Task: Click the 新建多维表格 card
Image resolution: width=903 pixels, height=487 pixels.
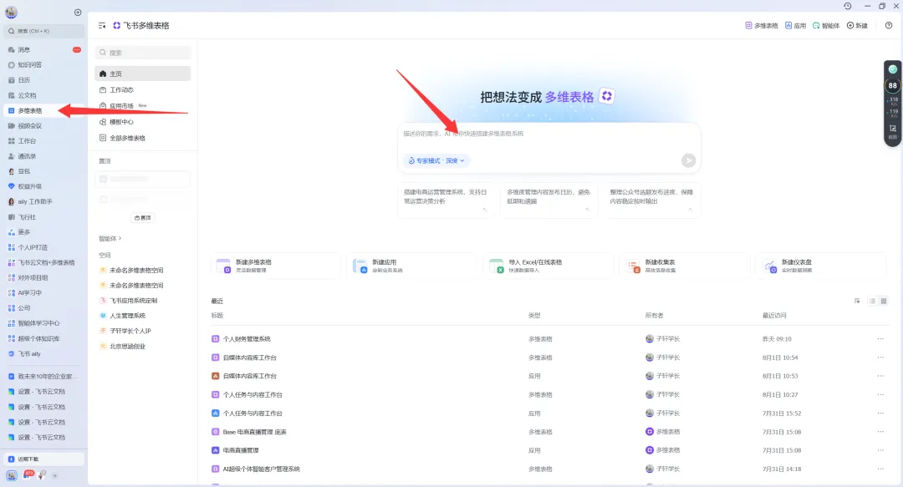Action: coord(276,266)
